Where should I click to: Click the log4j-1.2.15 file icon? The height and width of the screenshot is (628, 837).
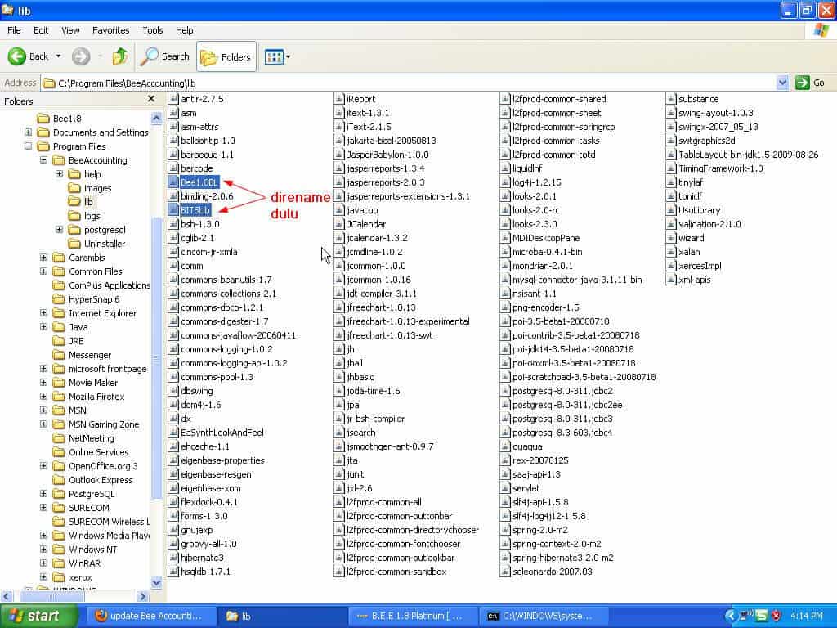coord(505,182)
